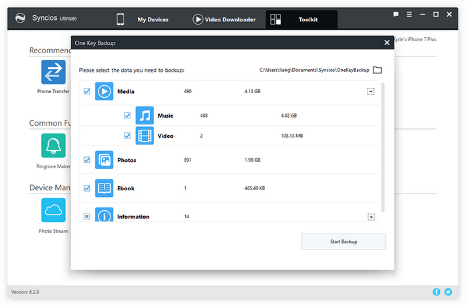
Task: Open the Ringtone Maker tool
Action: coord(53,145)
